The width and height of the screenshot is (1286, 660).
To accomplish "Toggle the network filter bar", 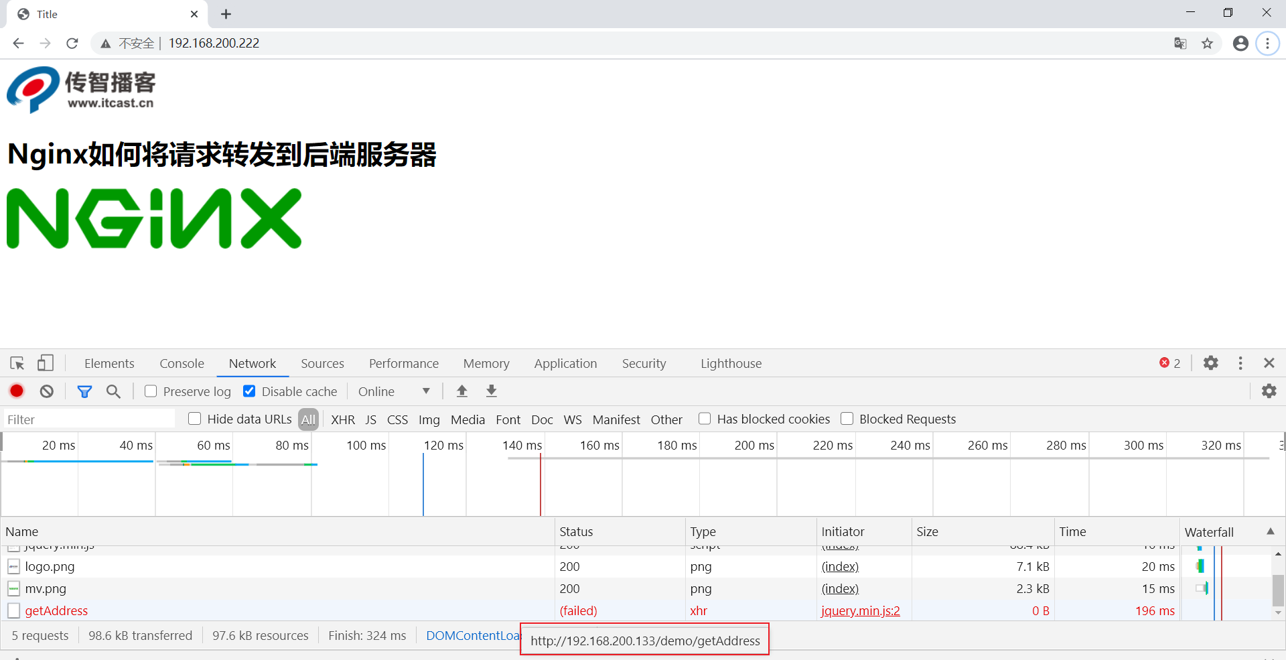I will pyautogui.click(x=84, y=391).
